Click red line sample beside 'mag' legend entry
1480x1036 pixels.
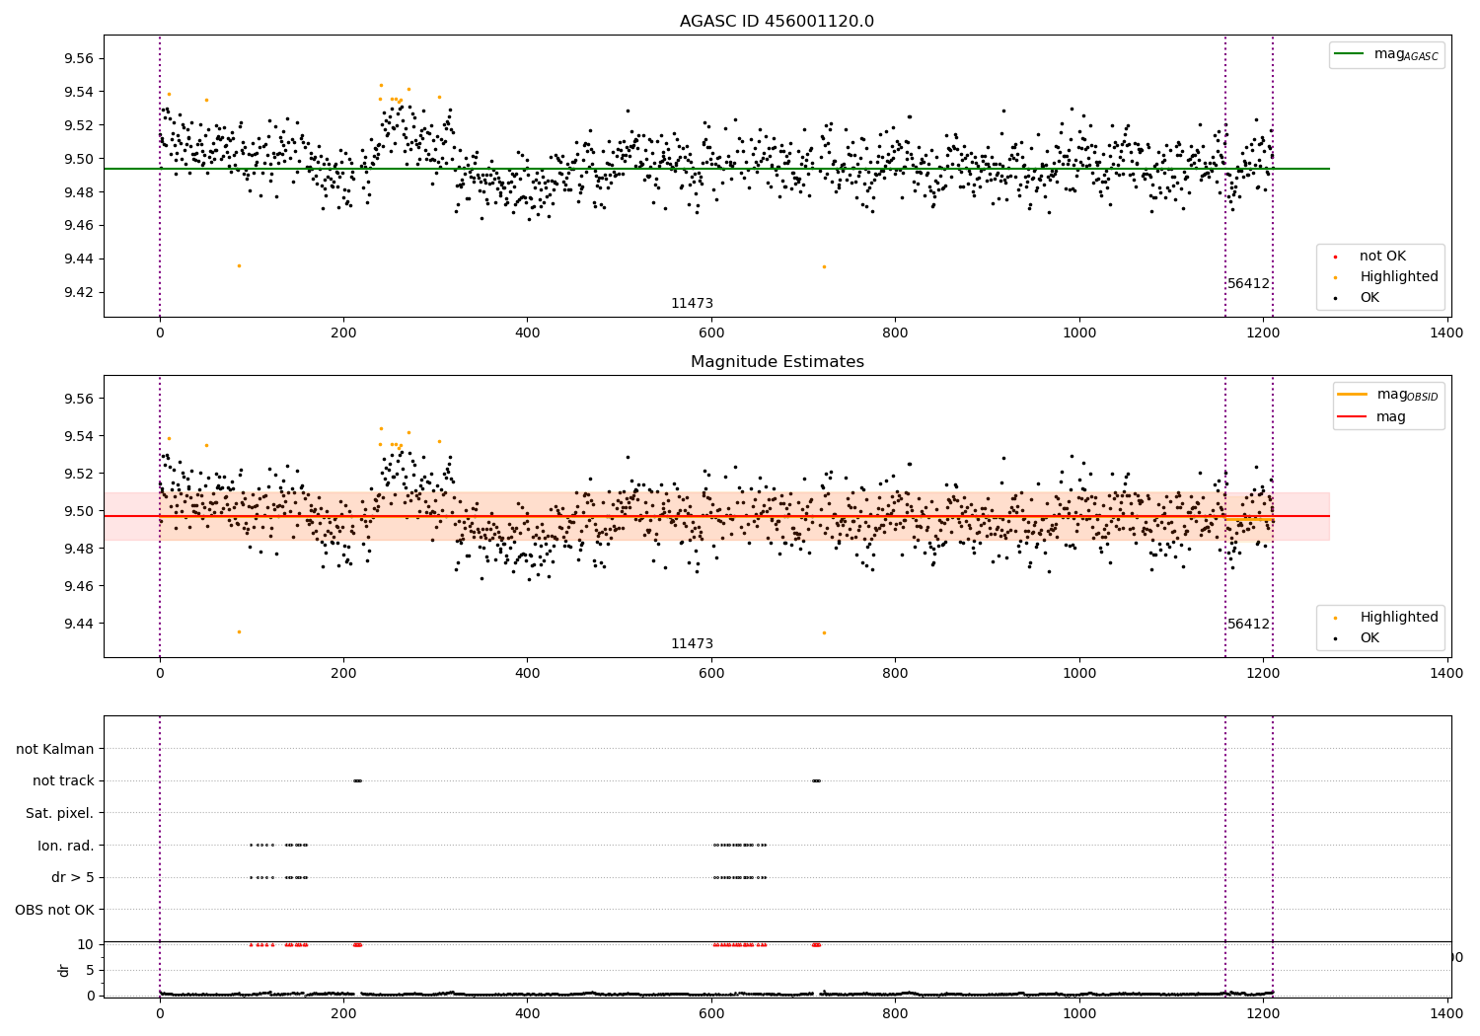pyautogui.click(x=1352, y=417)
